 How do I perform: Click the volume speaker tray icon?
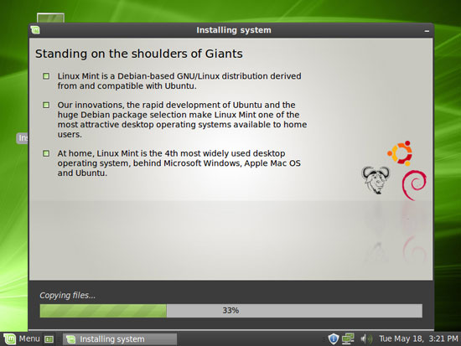366,339
